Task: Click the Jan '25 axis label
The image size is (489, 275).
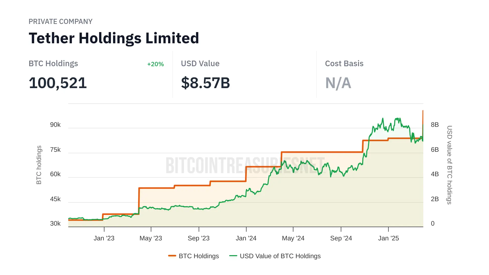Action: point(388,238)
